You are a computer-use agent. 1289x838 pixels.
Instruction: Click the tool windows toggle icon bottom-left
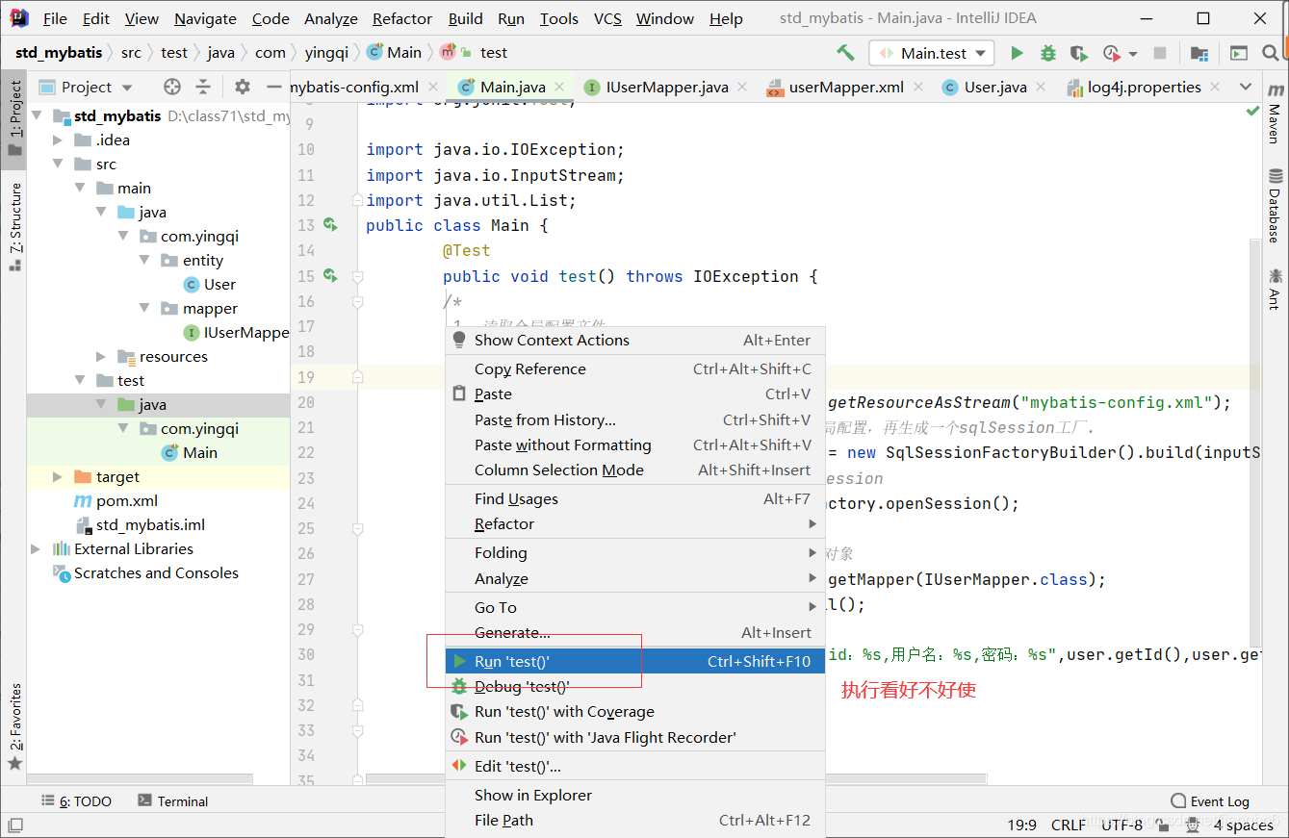(x=15, y=825)
